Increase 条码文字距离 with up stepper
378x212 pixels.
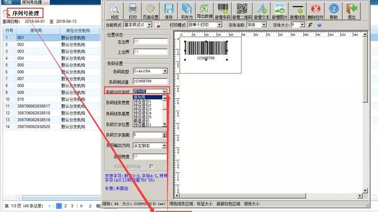tap(164, 134)
